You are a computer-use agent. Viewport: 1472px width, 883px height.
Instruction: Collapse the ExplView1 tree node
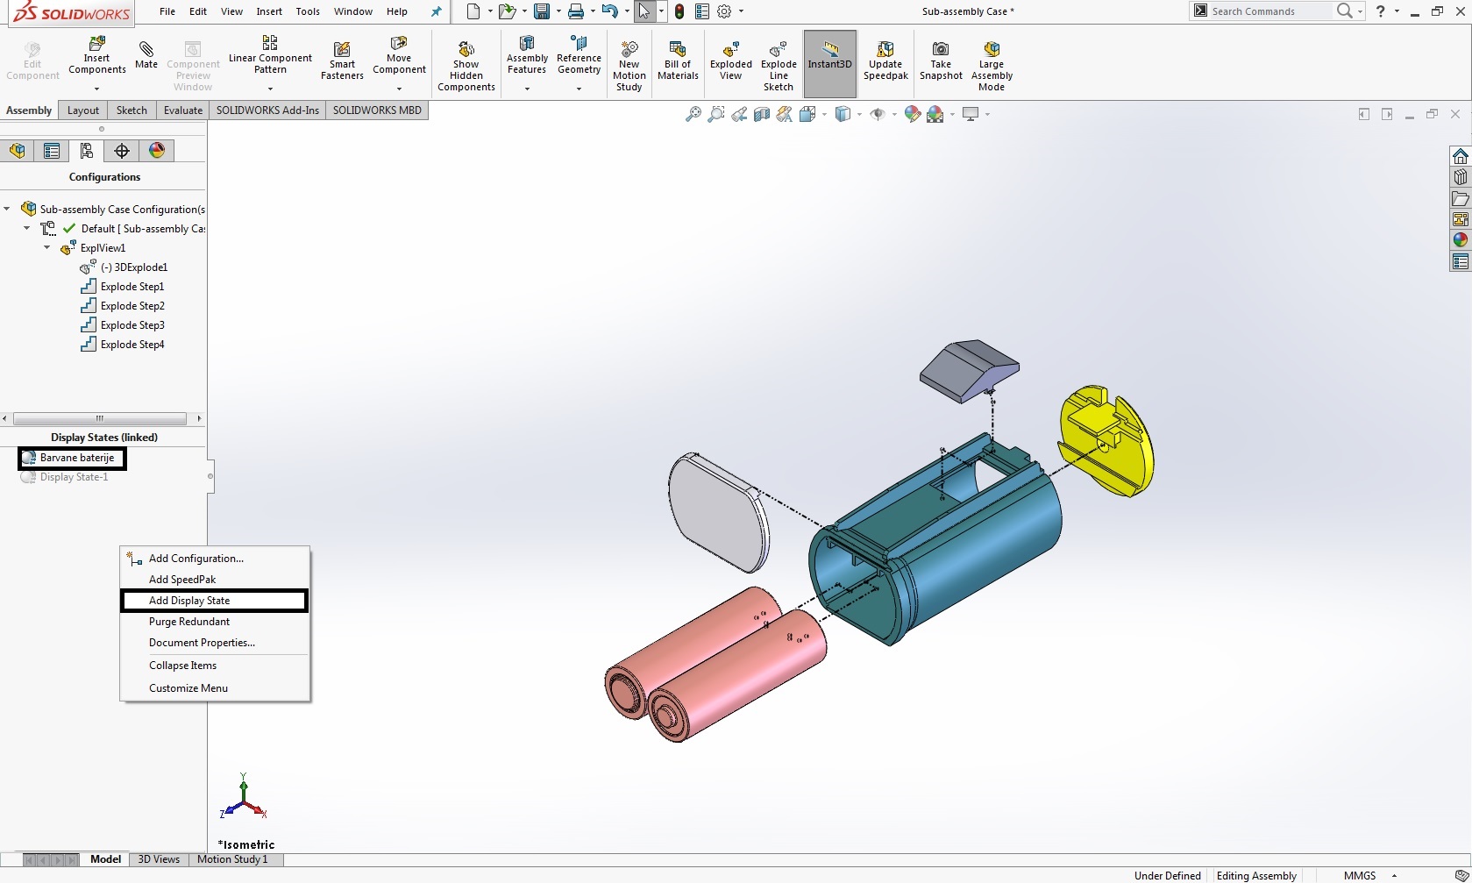click(x=47, y=248)
